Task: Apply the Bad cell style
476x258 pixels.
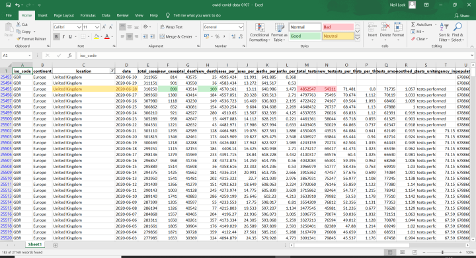Action: (338, 27)
